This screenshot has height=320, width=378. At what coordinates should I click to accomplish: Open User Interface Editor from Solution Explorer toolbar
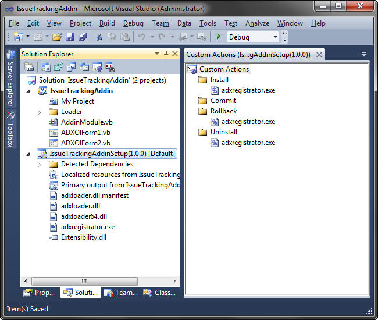coord(84,67)
